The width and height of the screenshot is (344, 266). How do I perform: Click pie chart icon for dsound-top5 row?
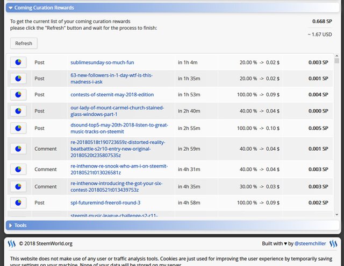18,128
